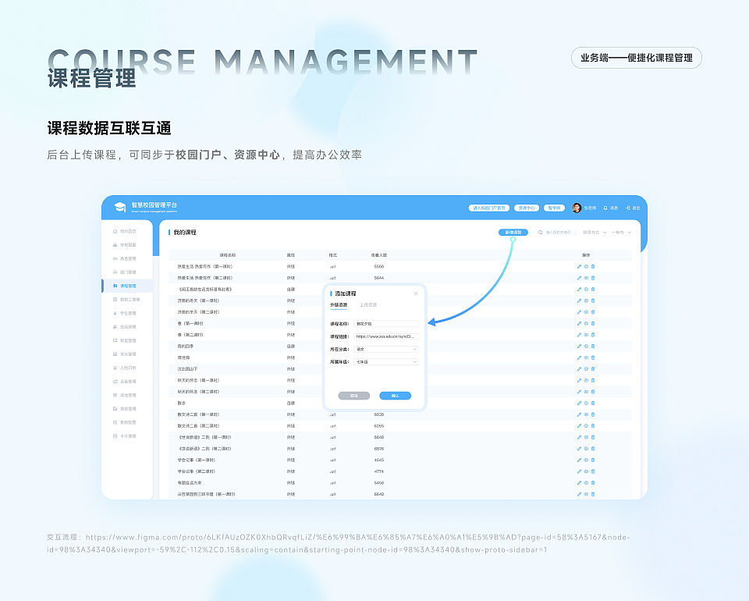Select 散文诗二首（第二课时） course name
749x601 pixels.
tap(198, 426)
